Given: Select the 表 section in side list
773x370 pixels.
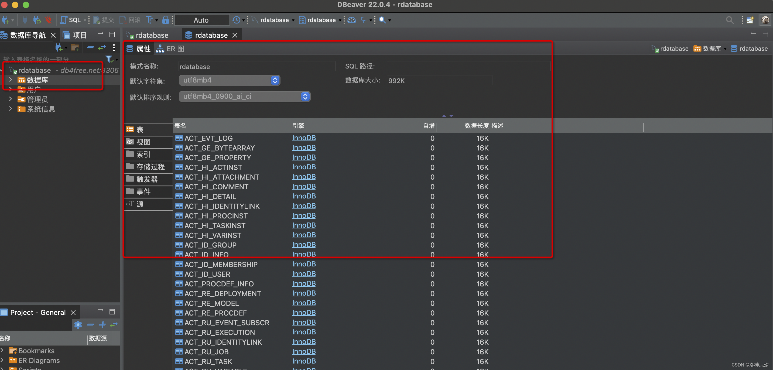Looking at the screenshot, I should click(x=149, y=129).
